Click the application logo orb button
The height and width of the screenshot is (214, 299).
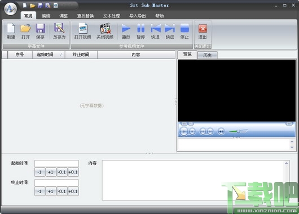click(x=11, y=8)
